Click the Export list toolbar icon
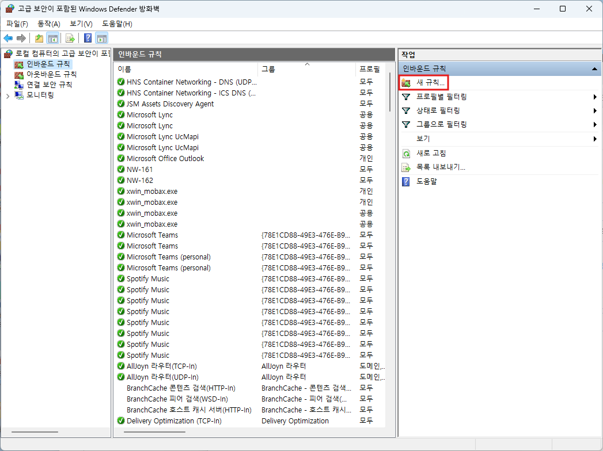603x451 pixels. [70, 38]
